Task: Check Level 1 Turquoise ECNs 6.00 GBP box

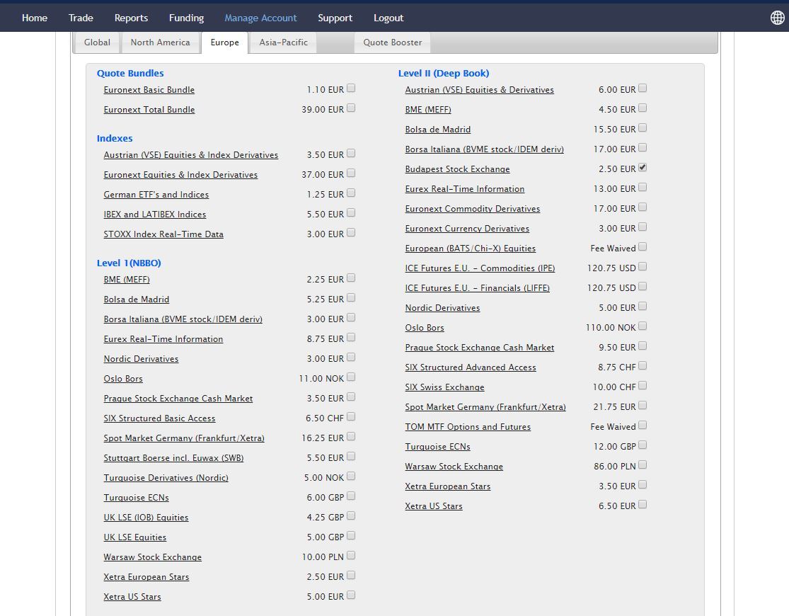Action: (x=351, y=496)
